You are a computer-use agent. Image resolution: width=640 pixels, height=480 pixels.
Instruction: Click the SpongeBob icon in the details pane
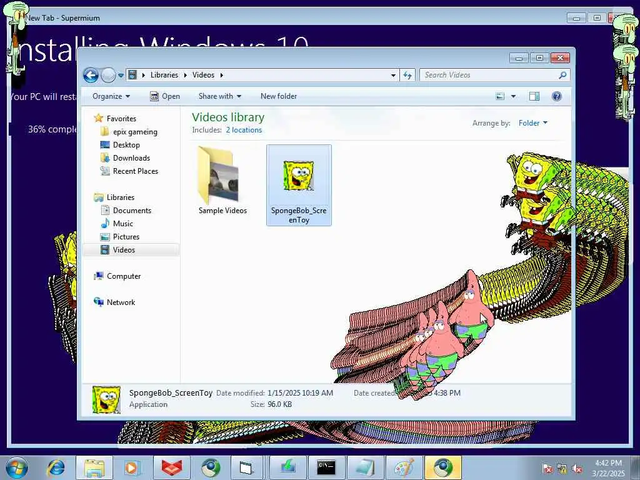106,399
